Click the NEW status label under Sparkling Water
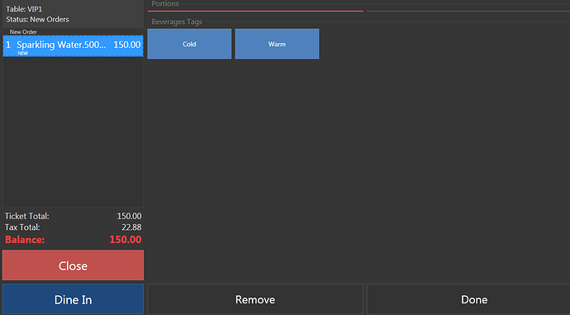The image size is (570, 315). [22, 53]
